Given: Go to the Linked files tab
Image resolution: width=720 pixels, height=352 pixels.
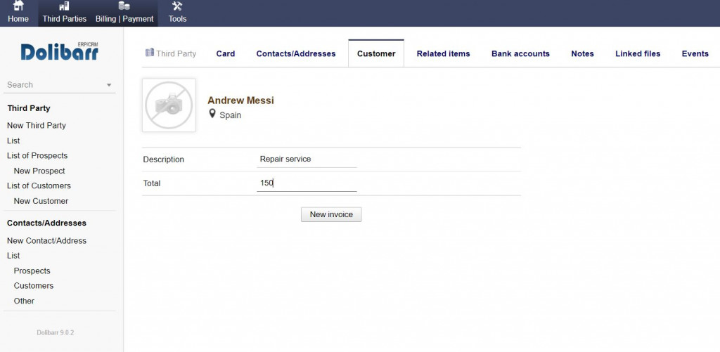Looking at the screenshot, I should pyautogui.click(x=638, y=53).
